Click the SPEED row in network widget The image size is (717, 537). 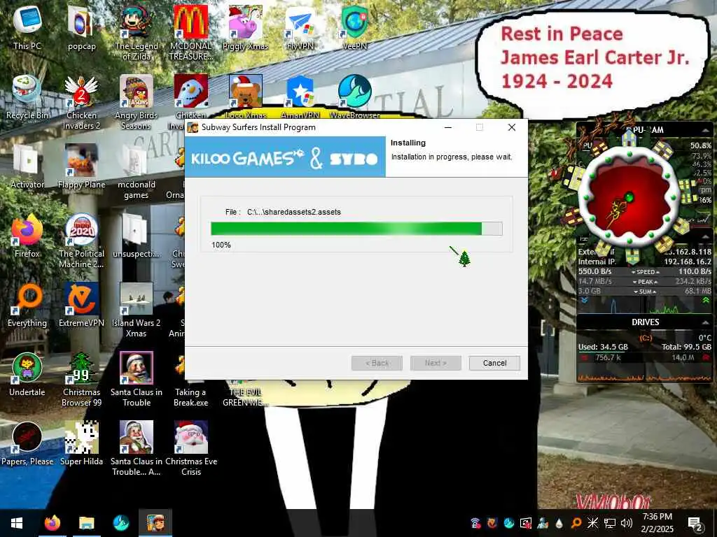645,272
